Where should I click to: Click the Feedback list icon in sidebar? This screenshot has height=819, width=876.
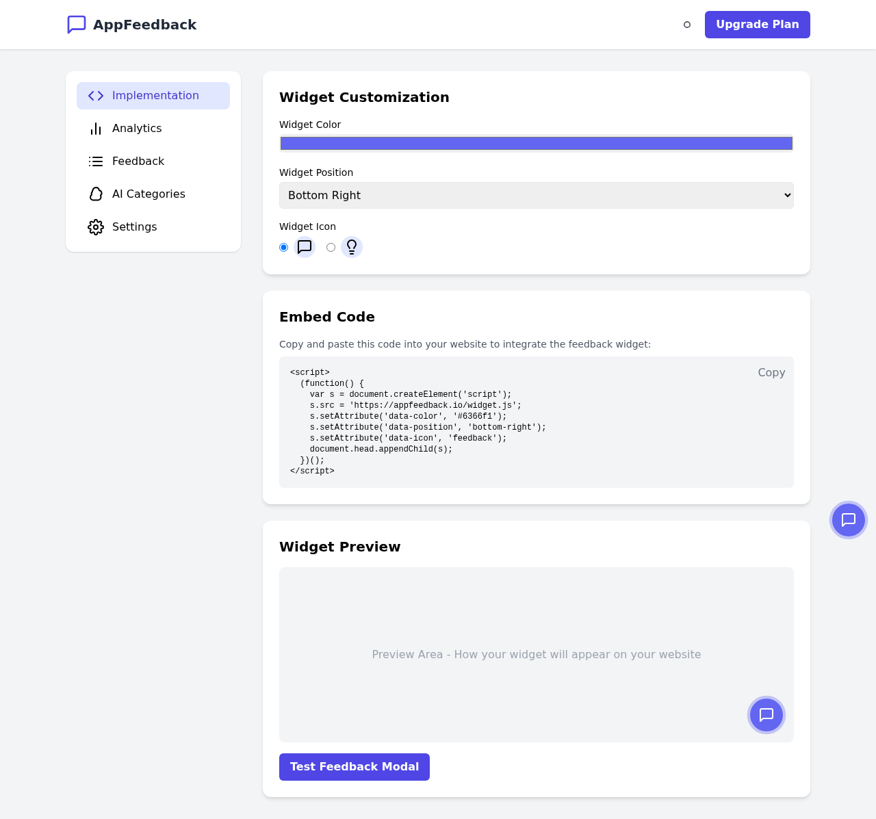click(95, 161)
